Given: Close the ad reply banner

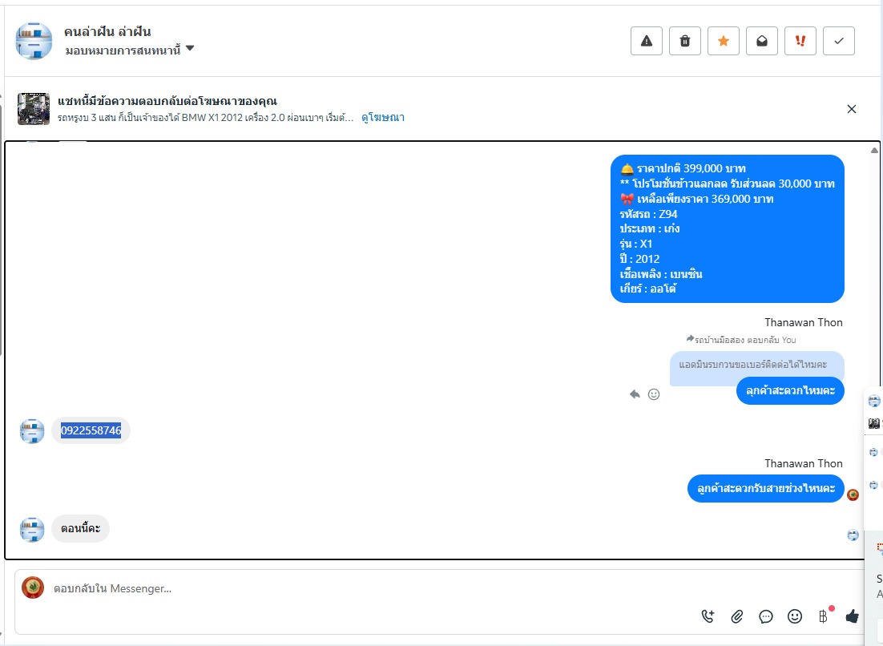Looking at the screenshot, I should pos(852,109).
